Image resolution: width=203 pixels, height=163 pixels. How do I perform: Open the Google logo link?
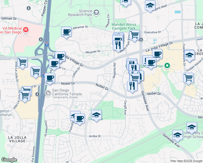tap(9, 160)
